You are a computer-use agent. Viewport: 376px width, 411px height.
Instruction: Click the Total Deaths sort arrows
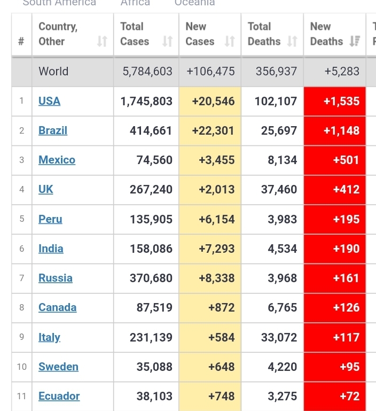coord(292,42)
